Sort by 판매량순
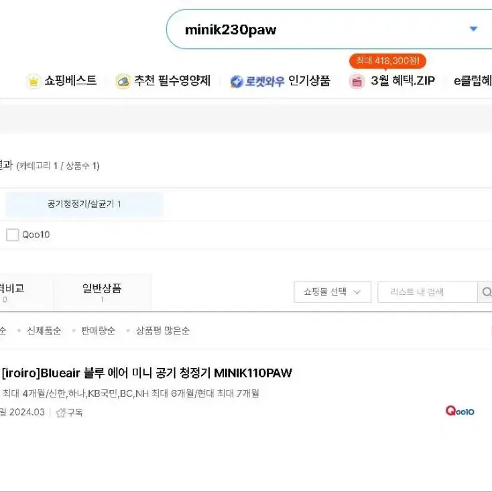The image size is (492, 492). tap(99, 330)
